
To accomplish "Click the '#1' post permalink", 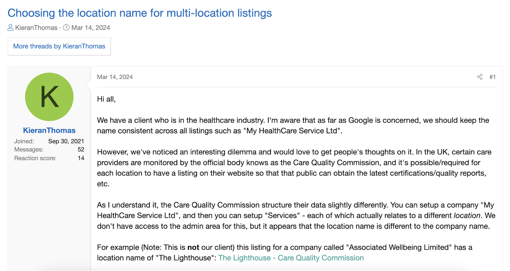I will tap(492, 77).
